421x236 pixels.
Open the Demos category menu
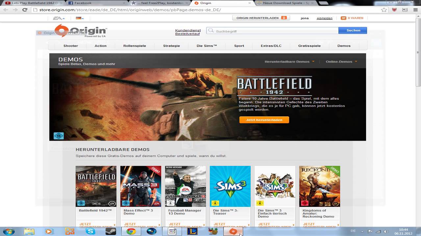point(344,46)
